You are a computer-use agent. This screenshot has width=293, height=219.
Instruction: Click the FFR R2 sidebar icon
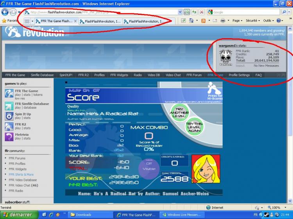point(9,126)
